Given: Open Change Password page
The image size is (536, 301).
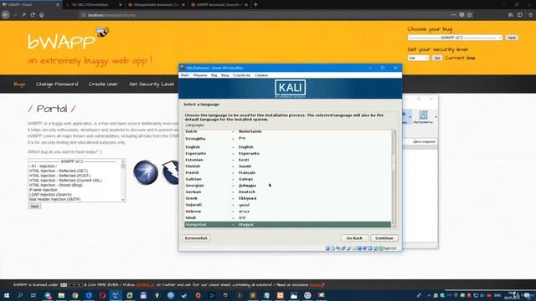Looking at the screenshot, I should (57, 84).
